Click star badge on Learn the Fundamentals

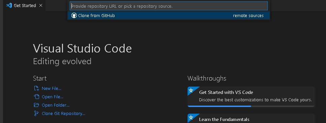click(x=191, y=117)
